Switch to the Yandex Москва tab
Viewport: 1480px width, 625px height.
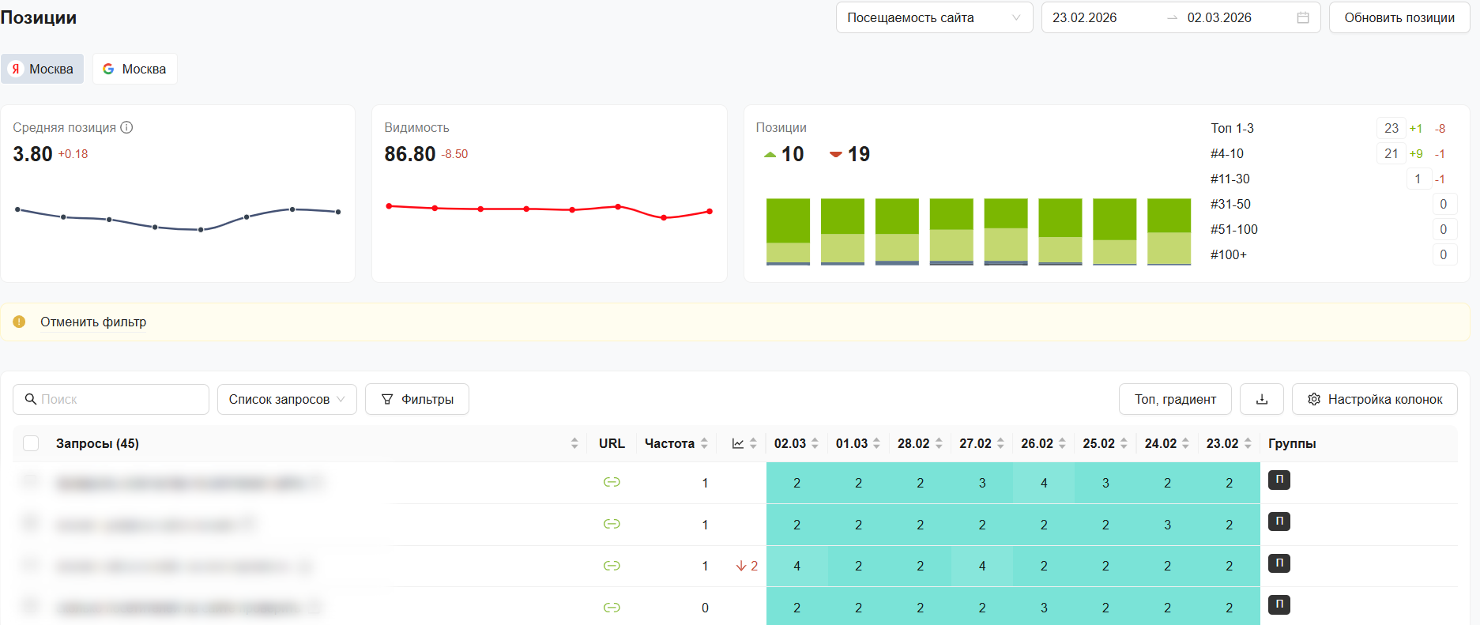coord(42,69)
